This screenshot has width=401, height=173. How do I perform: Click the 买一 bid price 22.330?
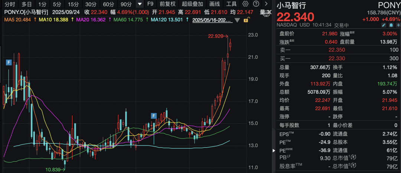pos(337,59)
